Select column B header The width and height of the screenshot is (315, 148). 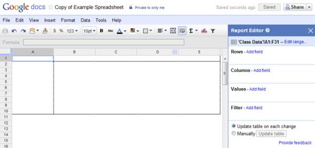coord(74,52)
